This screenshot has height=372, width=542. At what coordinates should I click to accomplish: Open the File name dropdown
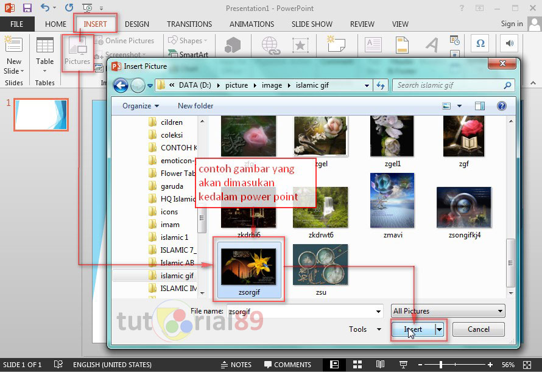[379, 312]
